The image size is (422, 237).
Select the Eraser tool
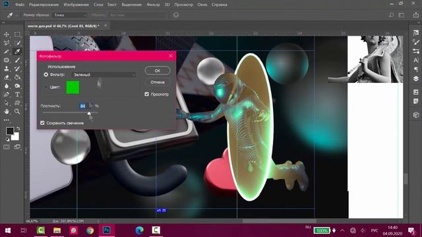[x=7, y=78]
